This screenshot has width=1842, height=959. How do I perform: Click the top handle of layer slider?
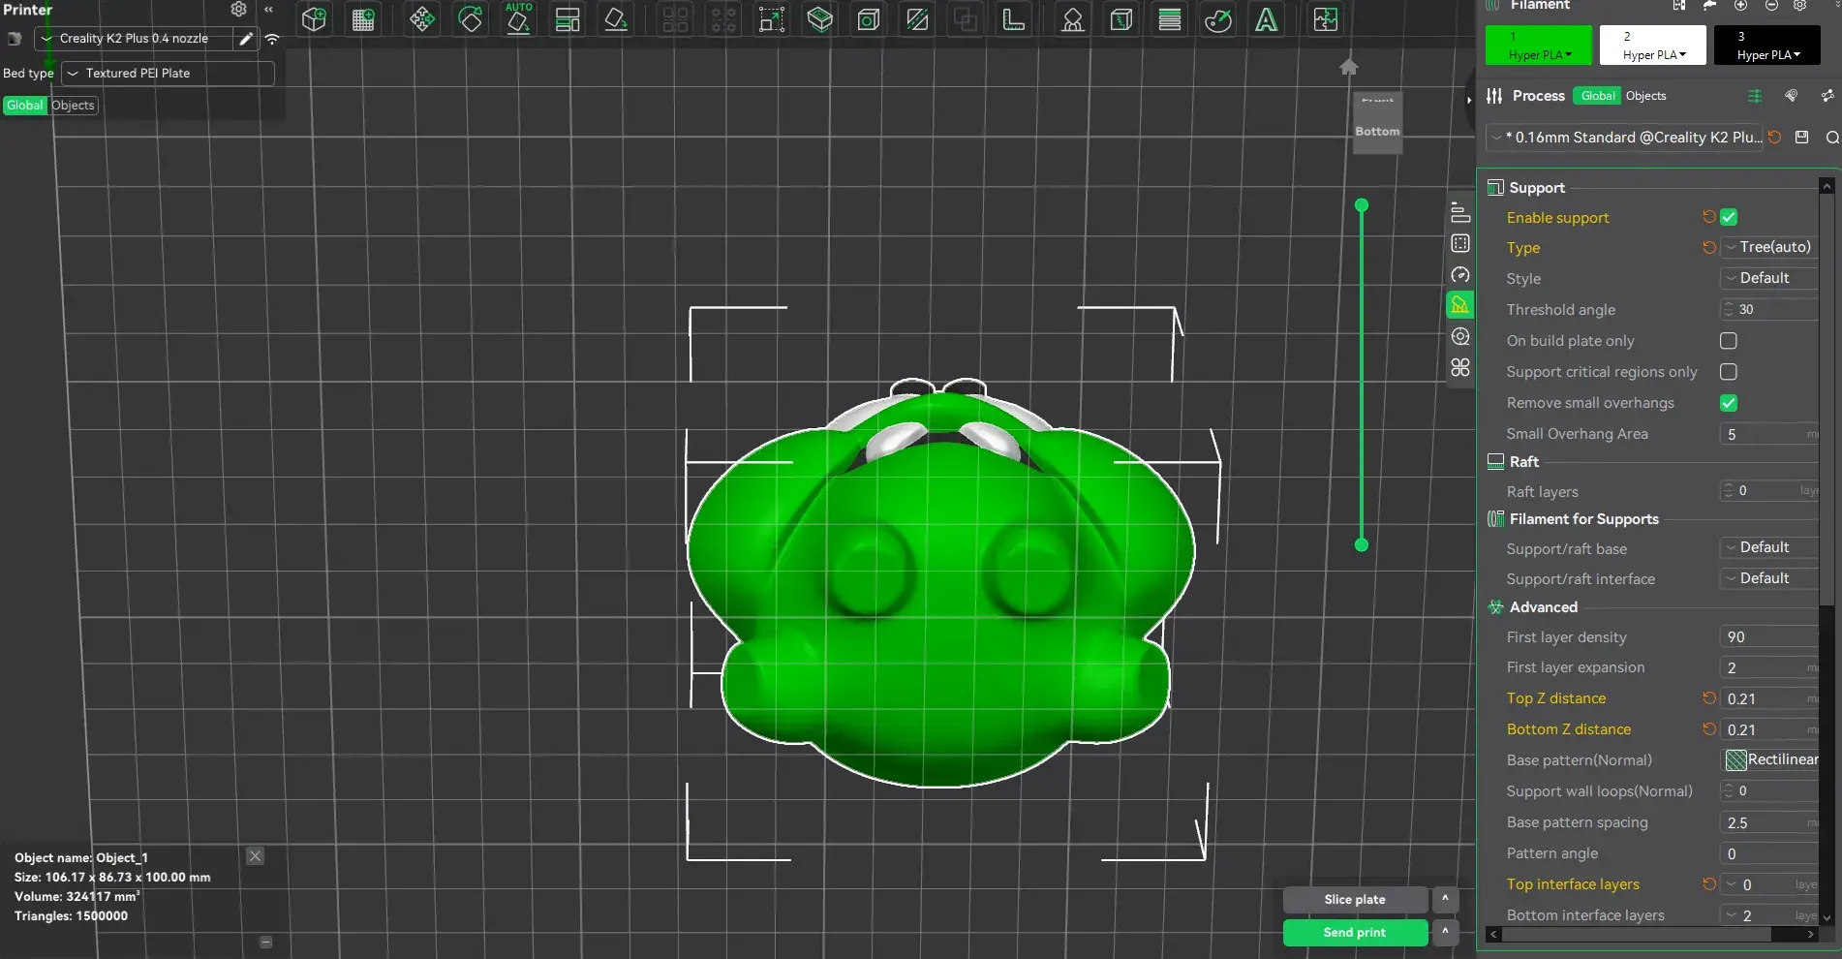(1362, 205)
